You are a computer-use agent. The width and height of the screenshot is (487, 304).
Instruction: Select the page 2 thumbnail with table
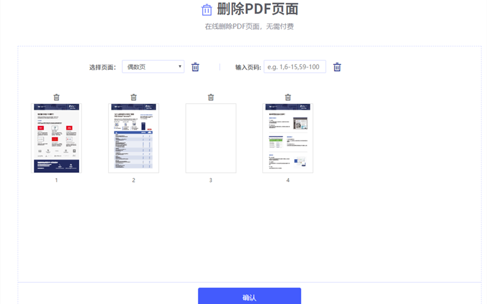134,138
